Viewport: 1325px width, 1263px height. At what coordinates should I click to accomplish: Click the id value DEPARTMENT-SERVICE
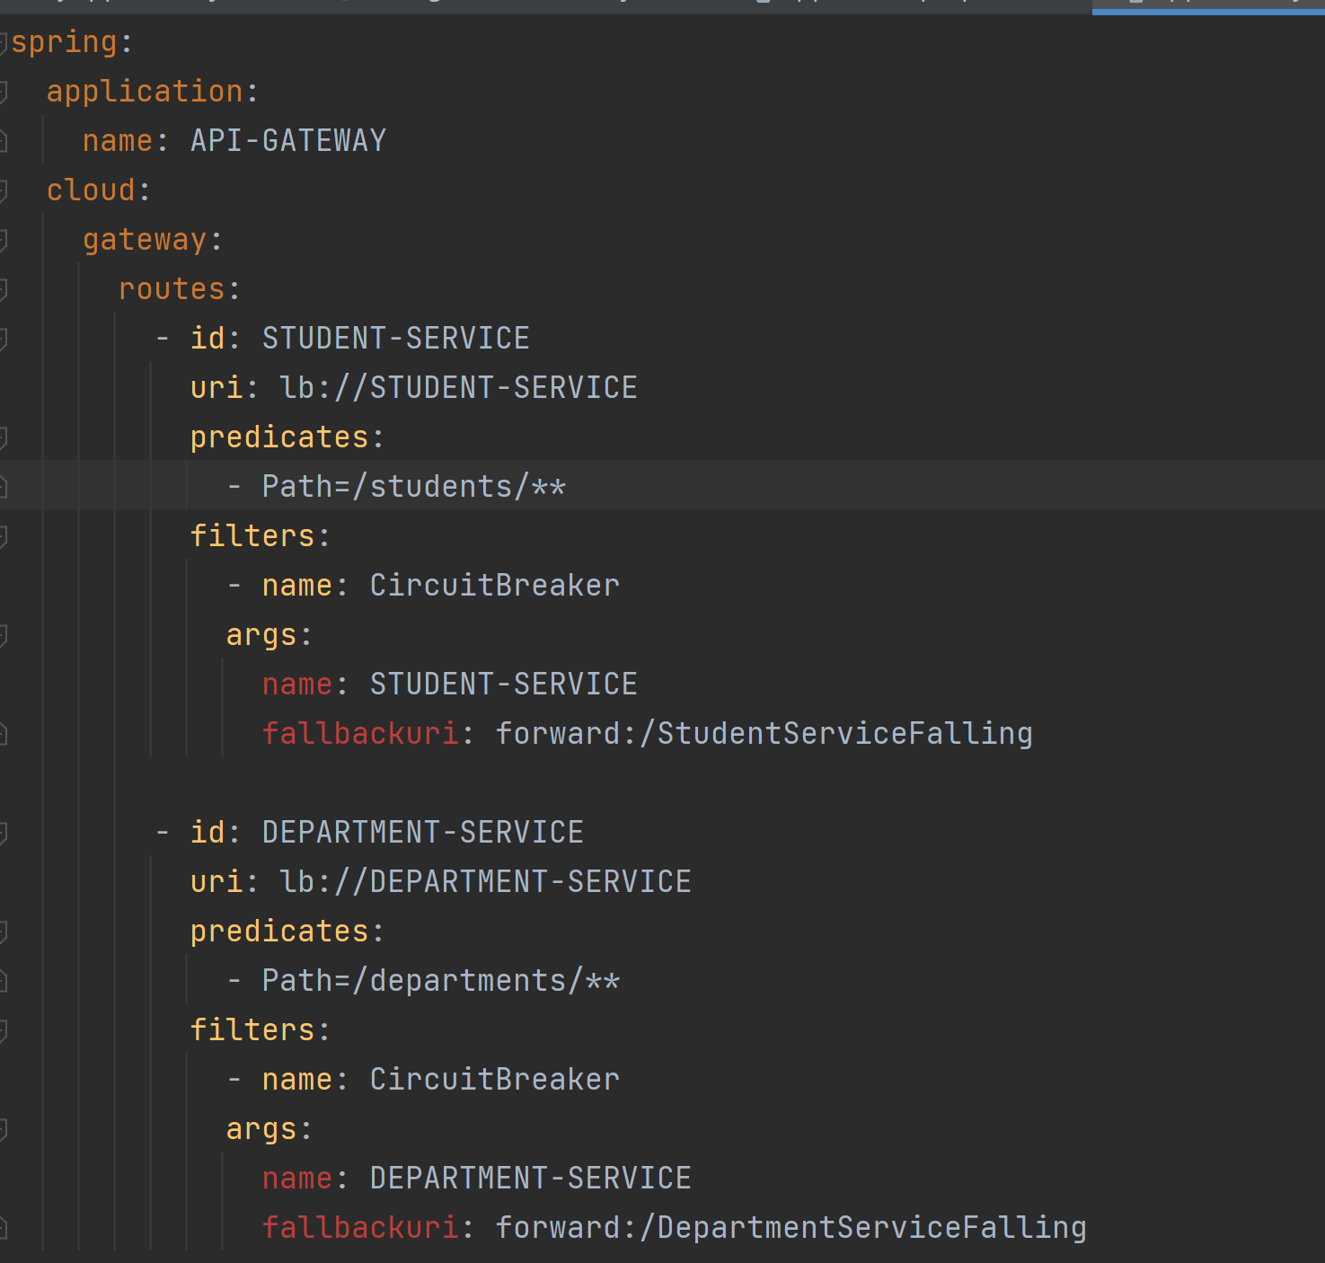coord(423,833)
